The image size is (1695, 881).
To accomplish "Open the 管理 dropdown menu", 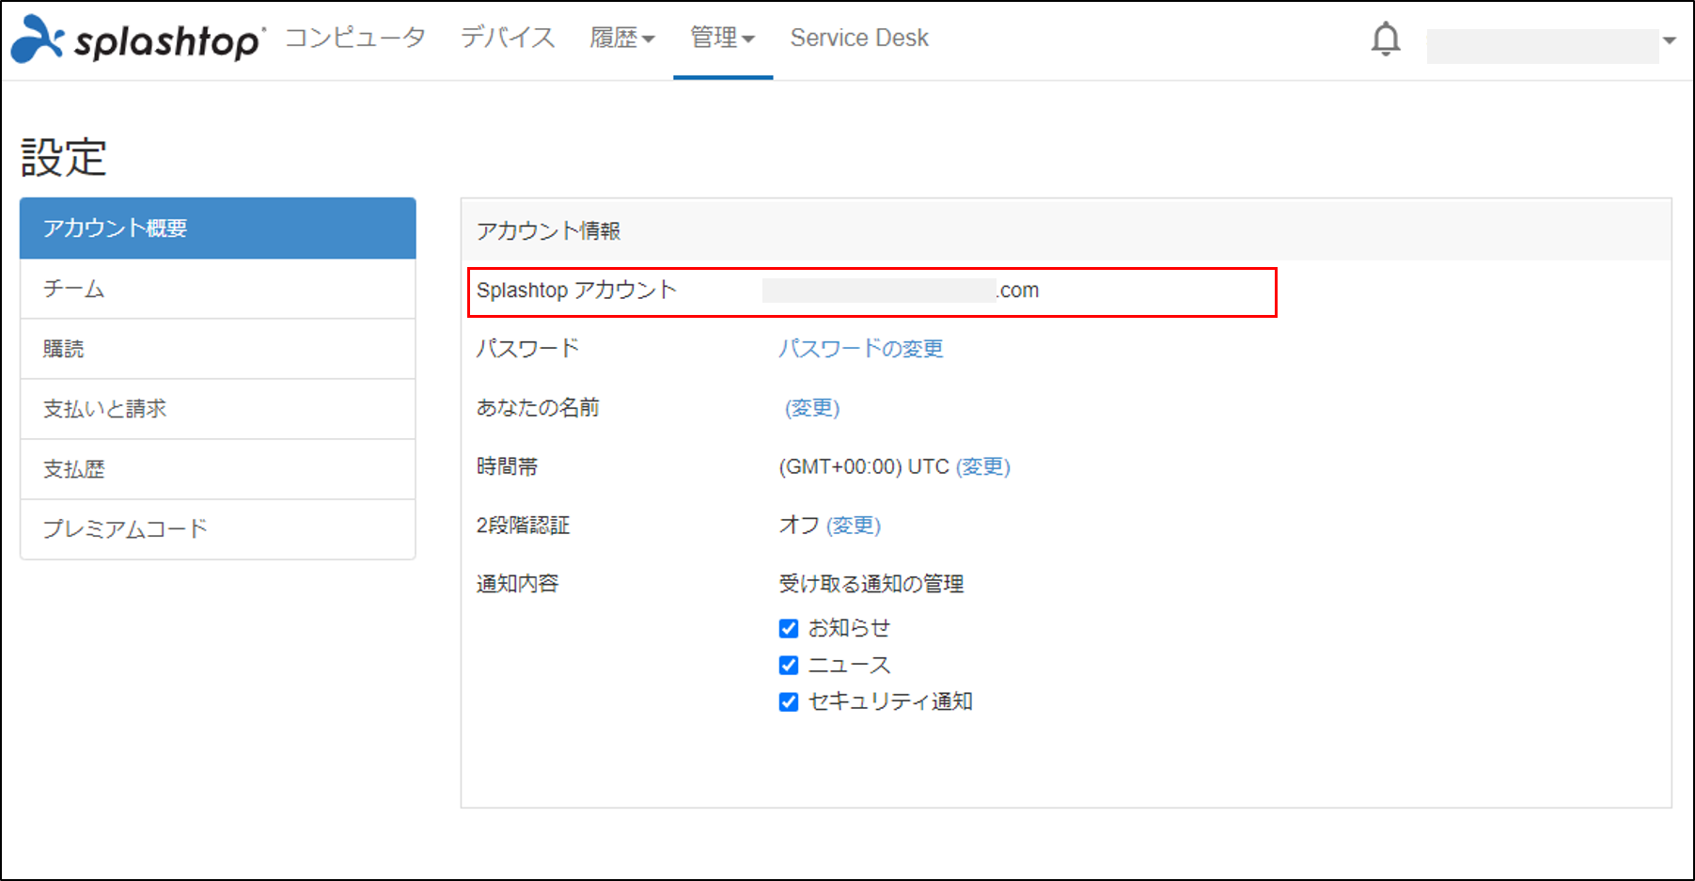I will (722, 39).
